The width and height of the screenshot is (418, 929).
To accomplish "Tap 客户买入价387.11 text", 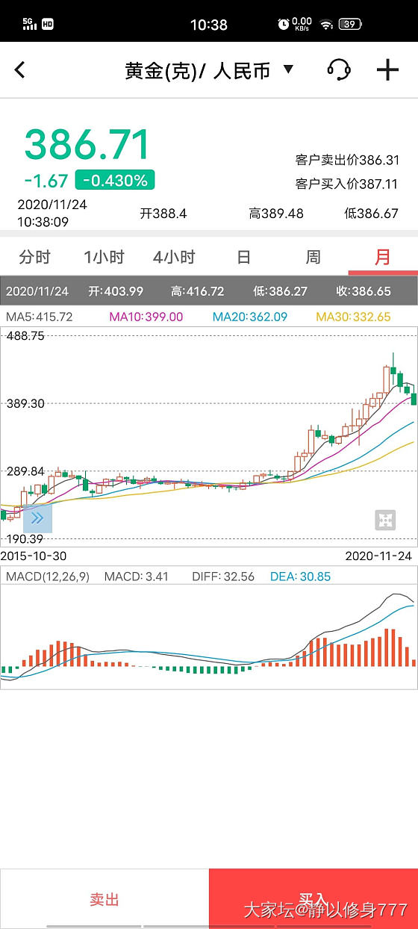I will click(347, 184).
